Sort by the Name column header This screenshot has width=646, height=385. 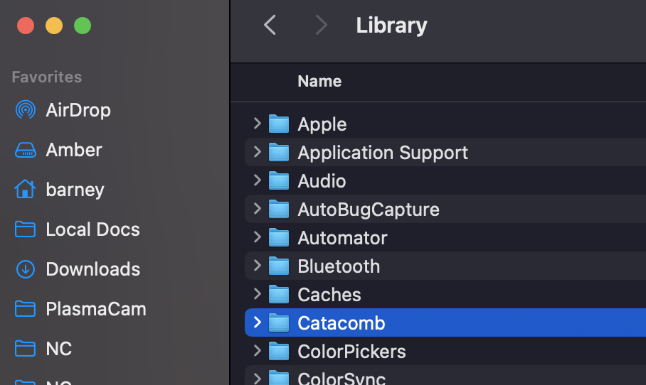(x=319, y=82)
